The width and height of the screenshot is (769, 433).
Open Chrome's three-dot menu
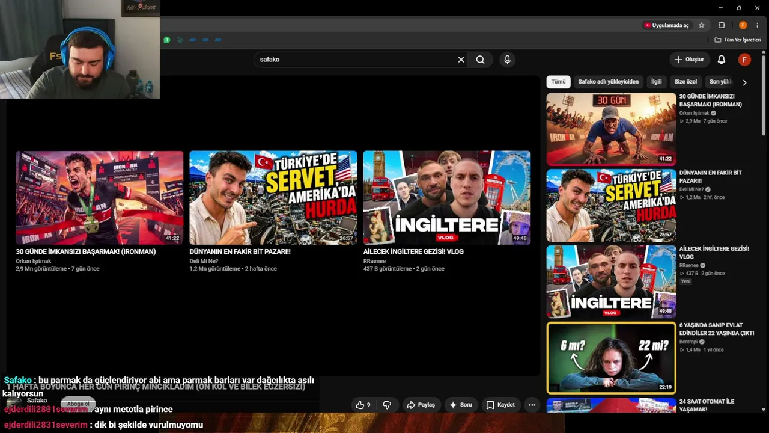(x=757, y=25)
